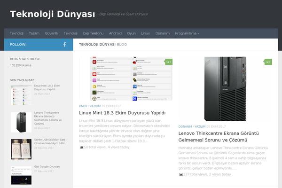Open the Yazılım nav item
This screenshot has height=188, width=282.
pos(34,33)
